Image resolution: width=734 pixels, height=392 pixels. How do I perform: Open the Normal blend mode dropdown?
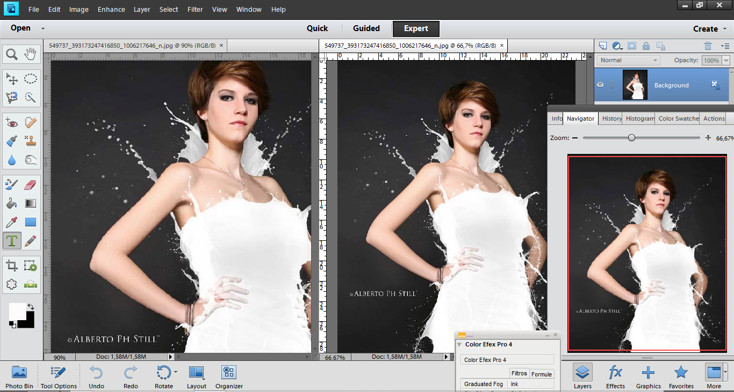coord(628,60)
